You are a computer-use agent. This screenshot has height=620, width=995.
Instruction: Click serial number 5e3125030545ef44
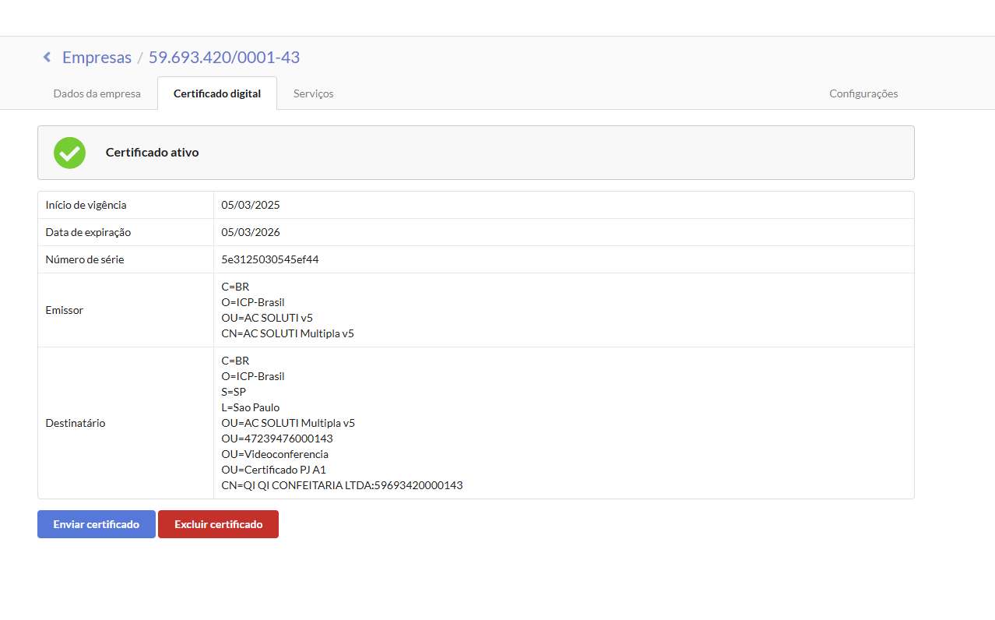[x=270, y=259]
